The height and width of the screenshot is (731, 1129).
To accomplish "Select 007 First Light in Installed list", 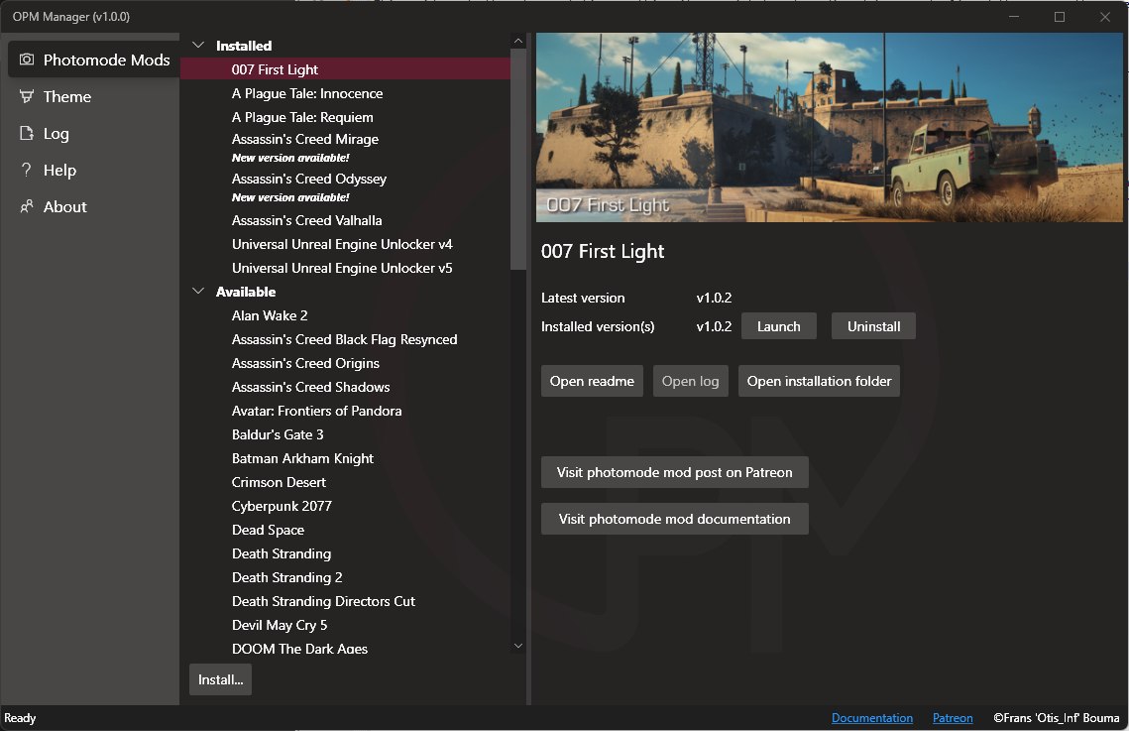I will coord(345,69).
